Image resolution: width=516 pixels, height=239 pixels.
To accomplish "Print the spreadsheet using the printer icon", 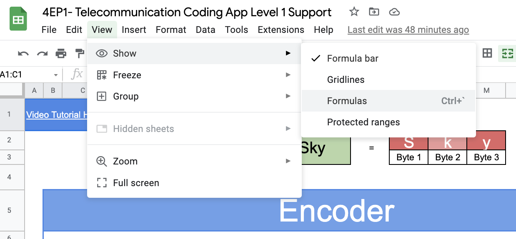I will tap(61, 53).
